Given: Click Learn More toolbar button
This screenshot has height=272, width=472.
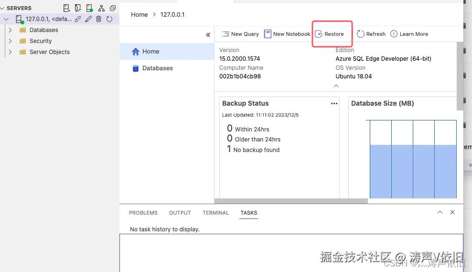Looking at the screenshot, I should tap(409, 34).
